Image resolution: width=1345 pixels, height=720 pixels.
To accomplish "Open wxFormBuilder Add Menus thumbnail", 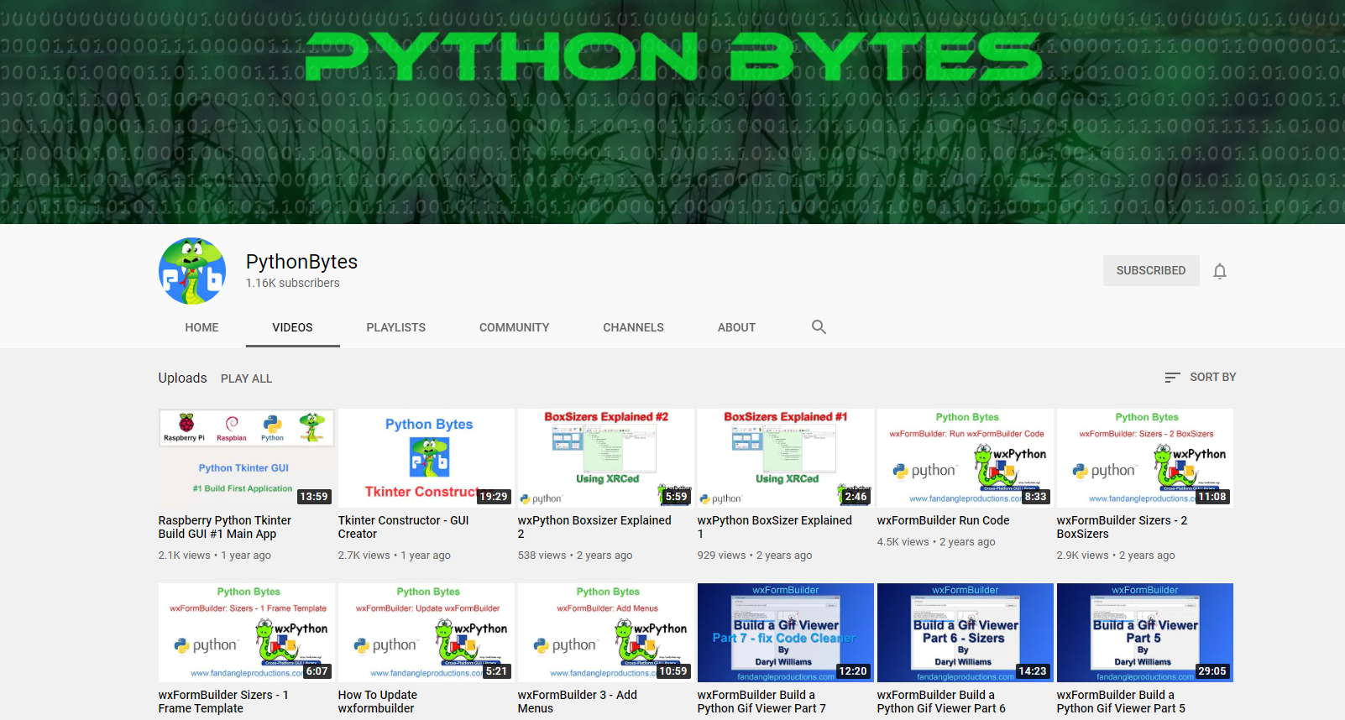I will tap(606, 633).
